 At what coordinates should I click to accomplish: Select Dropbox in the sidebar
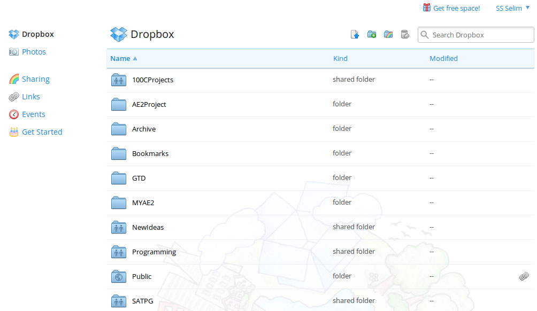(37, 34)
